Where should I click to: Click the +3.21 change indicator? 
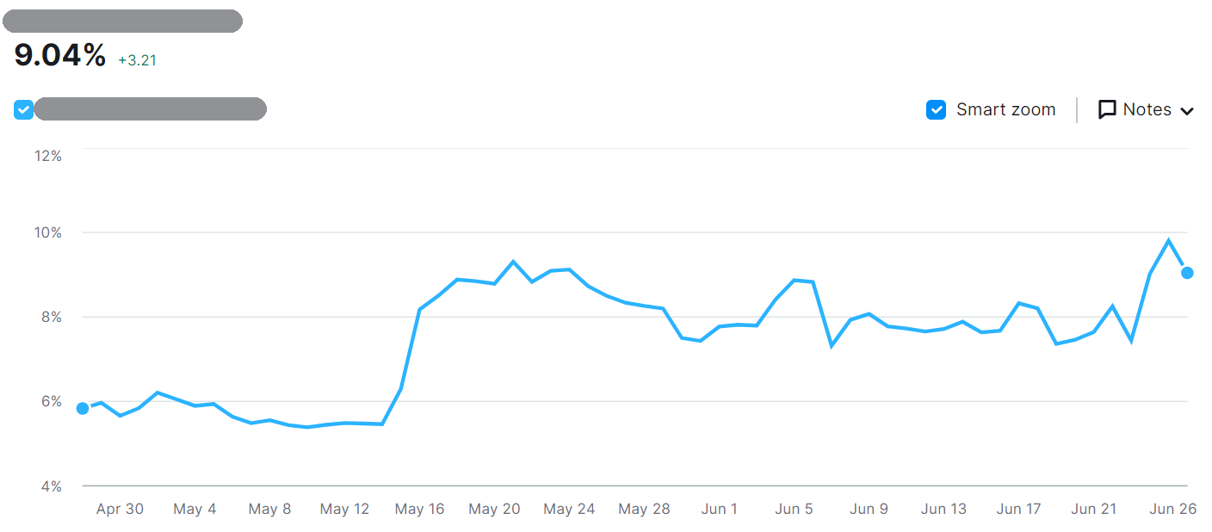(137, 60)
